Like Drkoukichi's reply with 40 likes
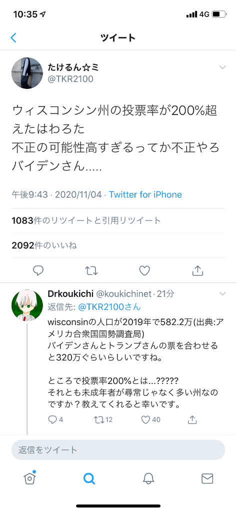237x512 pixels. click(151, 419)
